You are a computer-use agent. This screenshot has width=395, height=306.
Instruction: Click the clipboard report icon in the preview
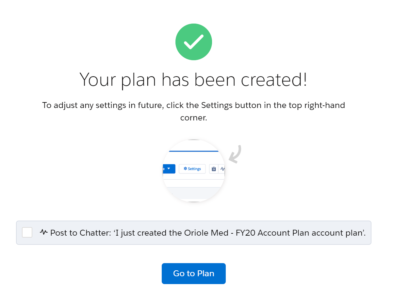(214, 169)
